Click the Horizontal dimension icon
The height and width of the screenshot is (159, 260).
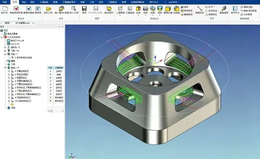tap(206, 7)
